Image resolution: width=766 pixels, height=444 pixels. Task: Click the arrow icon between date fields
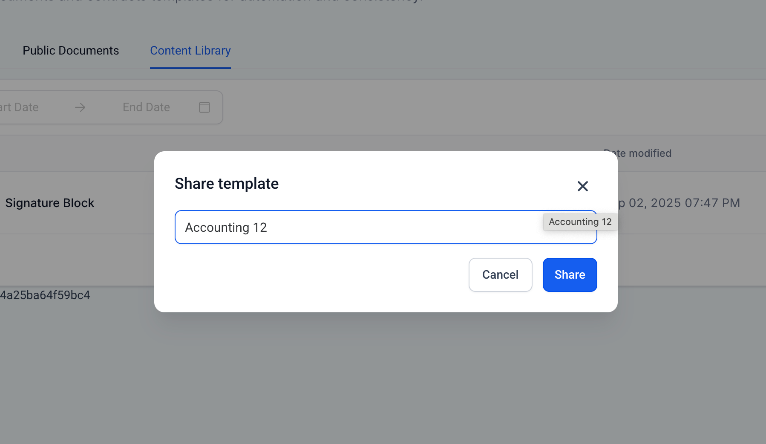click(80, 107)
